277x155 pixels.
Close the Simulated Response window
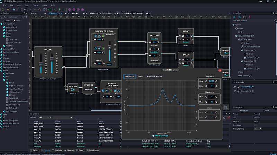click(x=220, y=70)
